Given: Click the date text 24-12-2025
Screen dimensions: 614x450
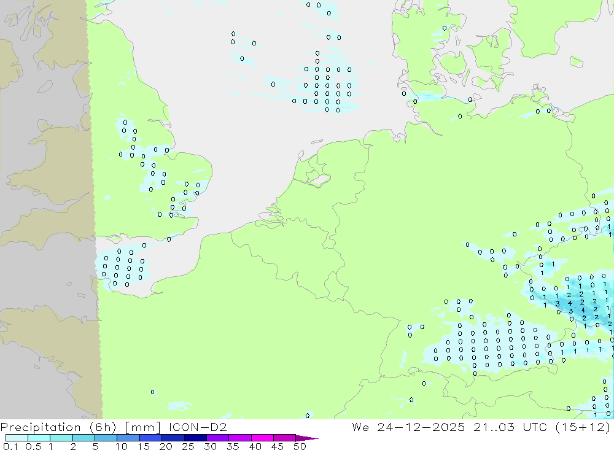Looking at the screenshot, I should [x=421, y=427].
